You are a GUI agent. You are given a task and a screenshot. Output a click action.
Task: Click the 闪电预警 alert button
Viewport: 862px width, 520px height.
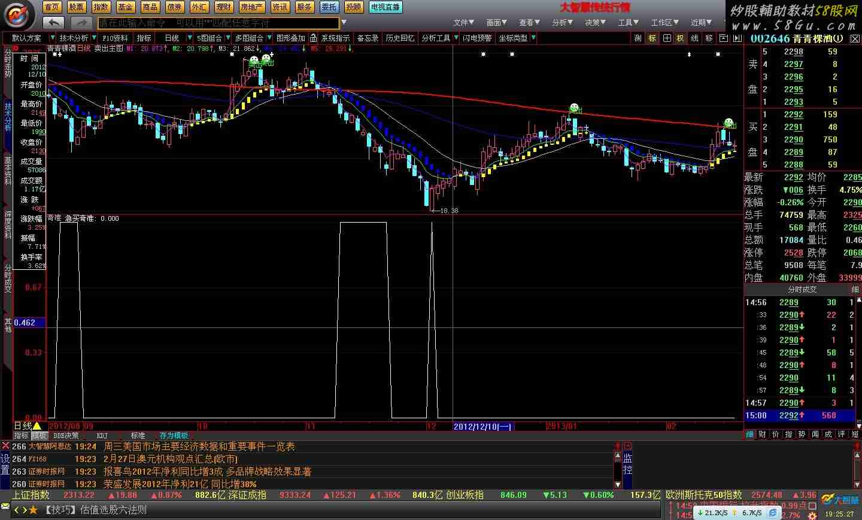coord(477,38)
